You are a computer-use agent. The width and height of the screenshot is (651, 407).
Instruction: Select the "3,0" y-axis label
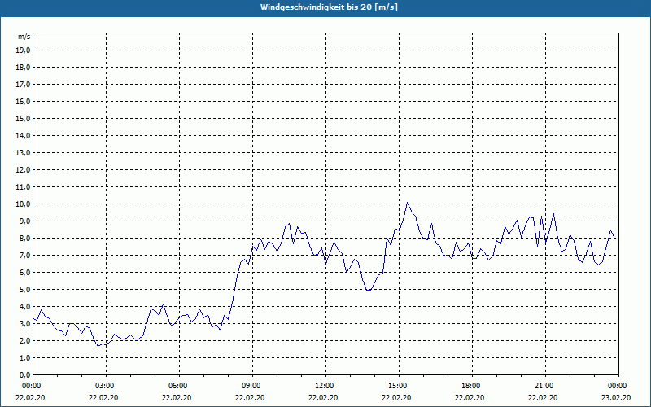click(x=24, y=323)
